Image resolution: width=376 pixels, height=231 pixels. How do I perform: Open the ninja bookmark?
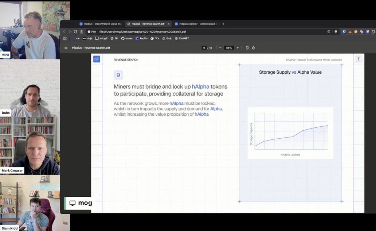click(87, 38)
